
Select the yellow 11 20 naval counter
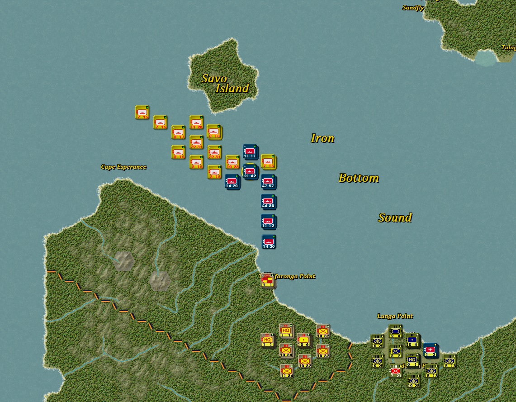pyautogui.click(x=196, y=122)
